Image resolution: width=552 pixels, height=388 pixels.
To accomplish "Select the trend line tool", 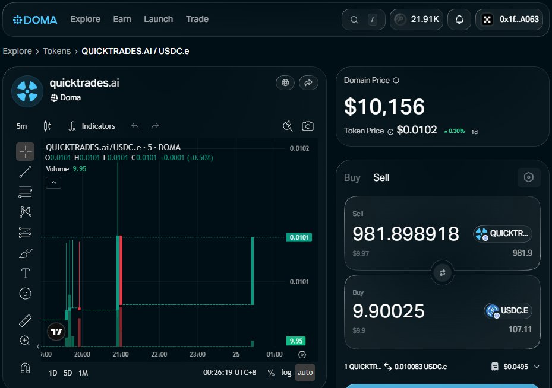I will (x=26, y=172).
